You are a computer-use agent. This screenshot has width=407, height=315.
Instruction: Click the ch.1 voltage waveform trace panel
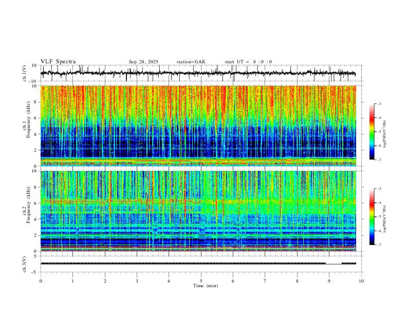point(201,73)
